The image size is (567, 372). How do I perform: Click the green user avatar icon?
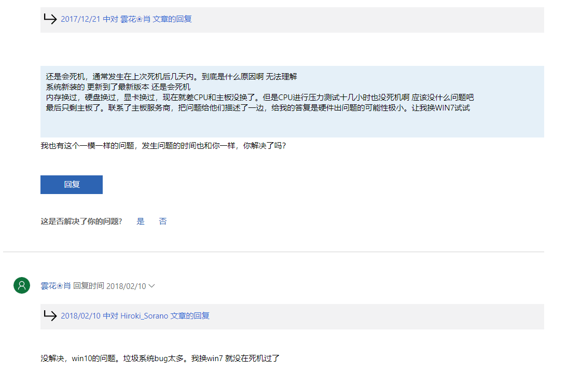[22, 285]
